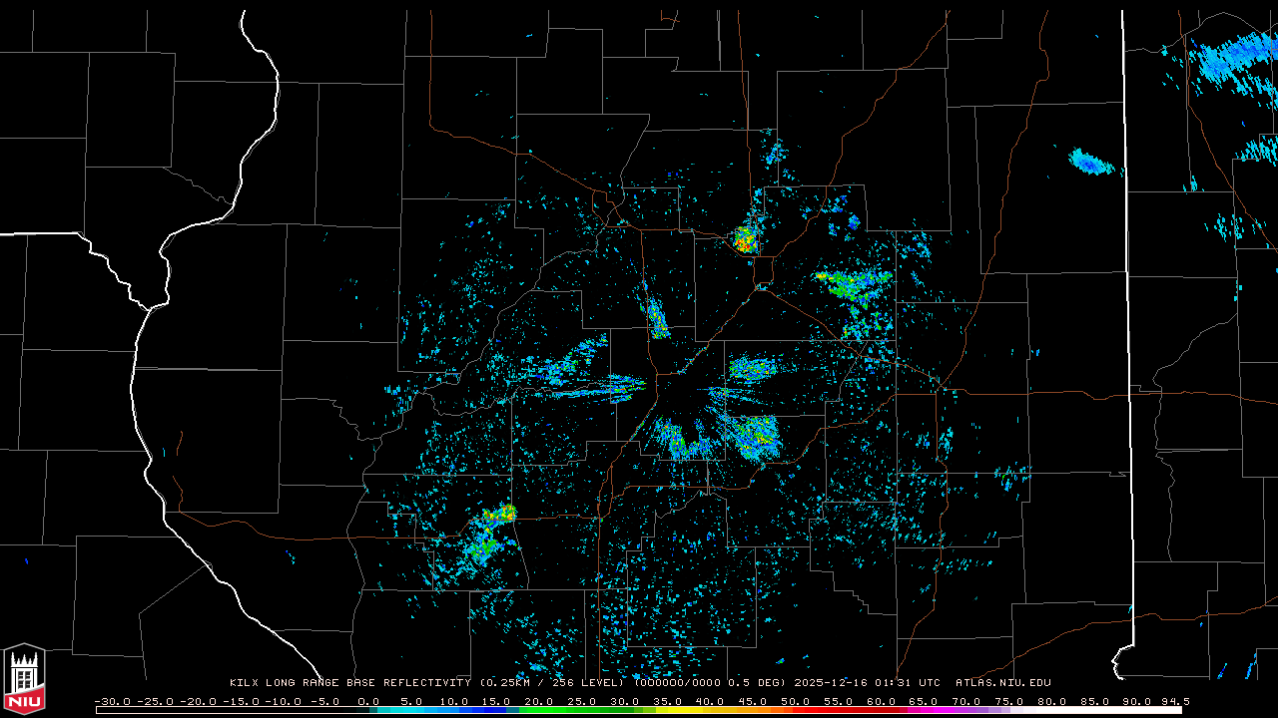Click the "20.0" scale label
The image size is (1278, 718).
pyautogui.click(x=539, y=701)
